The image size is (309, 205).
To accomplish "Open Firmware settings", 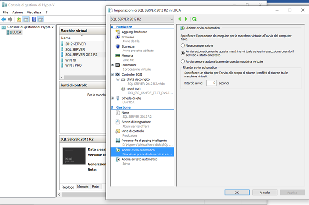I will point(127,37).
